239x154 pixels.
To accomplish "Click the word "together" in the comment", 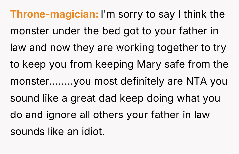I will 178,48.
